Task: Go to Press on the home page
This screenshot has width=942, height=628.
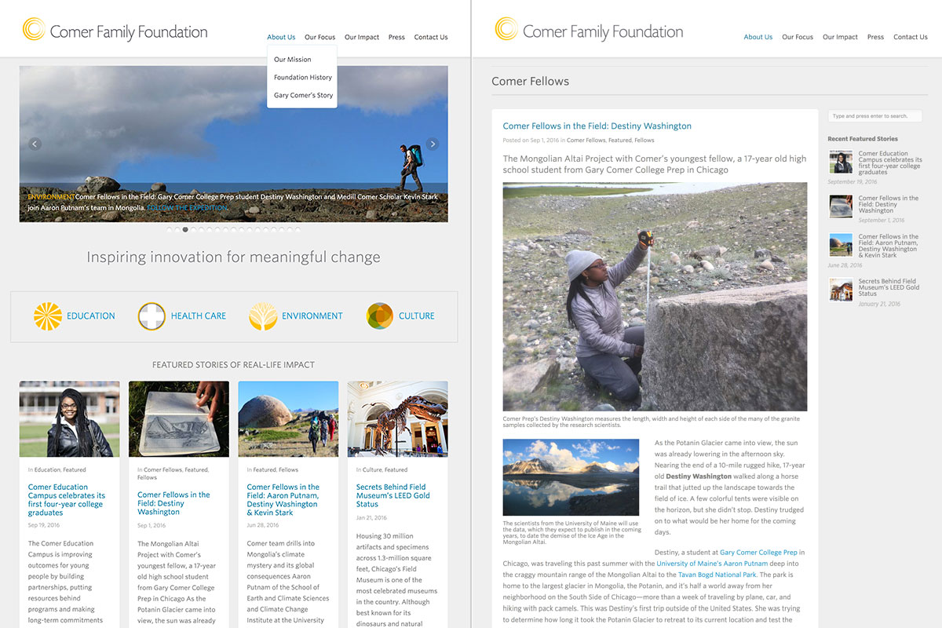Action: pos(396,37)
